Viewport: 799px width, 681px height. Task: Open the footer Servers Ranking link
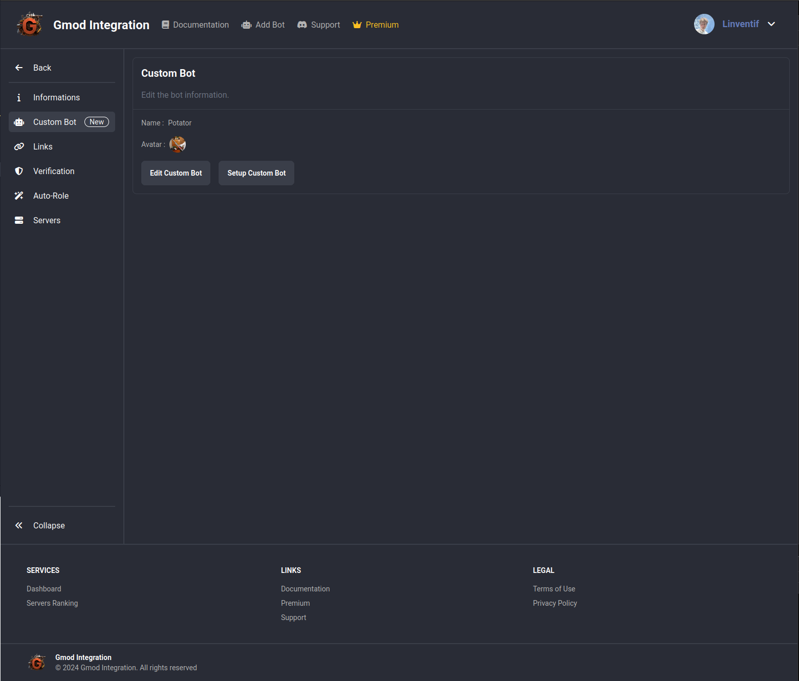point(52,603)
